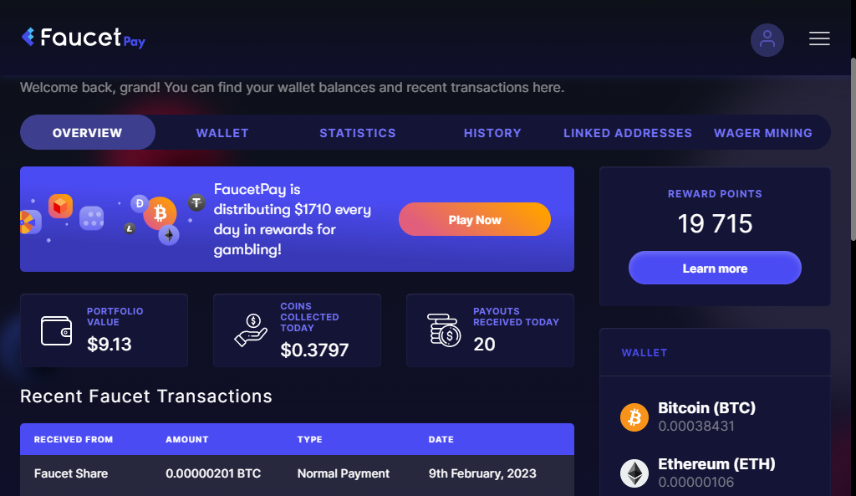
Task: Click the Tether icon in banner
Action: (x=196, y=202)
